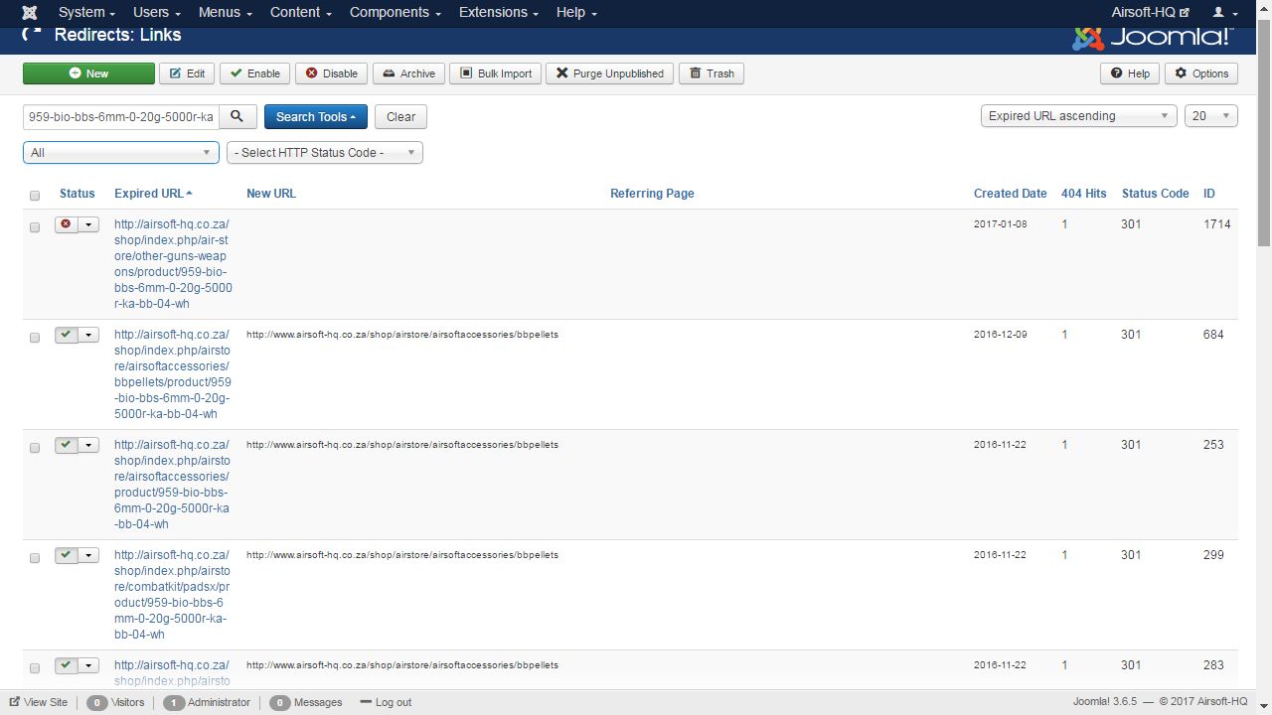
Task: Open the Help button
Action: (x=1130, y=73)
